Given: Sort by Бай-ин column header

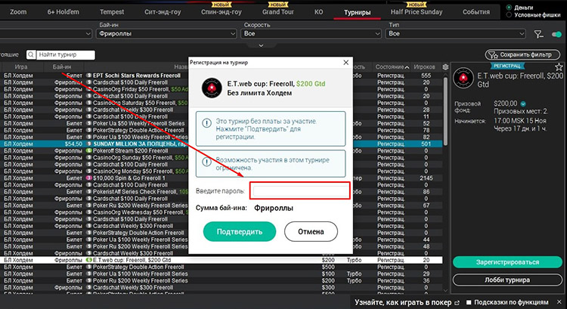Looking at the screenshot, I should coord(62,66).
